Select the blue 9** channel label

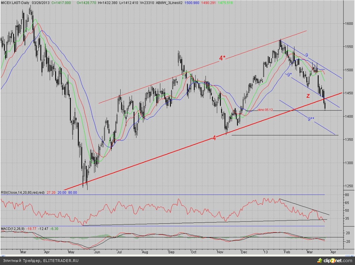[x=311, y=119]
